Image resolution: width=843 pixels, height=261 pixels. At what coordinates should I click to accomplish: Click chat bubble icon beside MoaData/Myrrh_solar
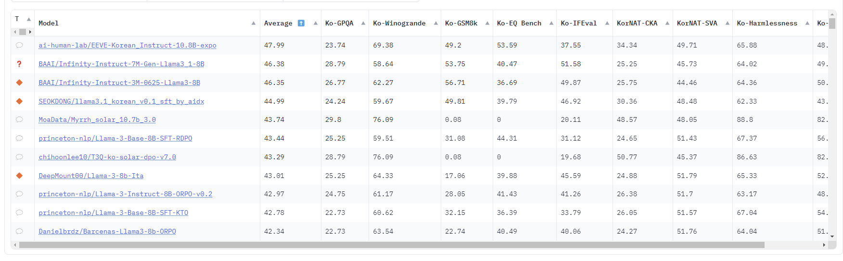point(19,119)
